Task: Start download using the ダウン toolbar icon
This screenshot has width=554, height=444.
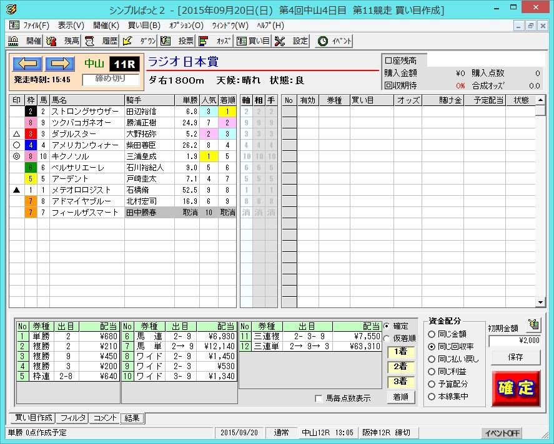Action: click(x=139, y=41)
